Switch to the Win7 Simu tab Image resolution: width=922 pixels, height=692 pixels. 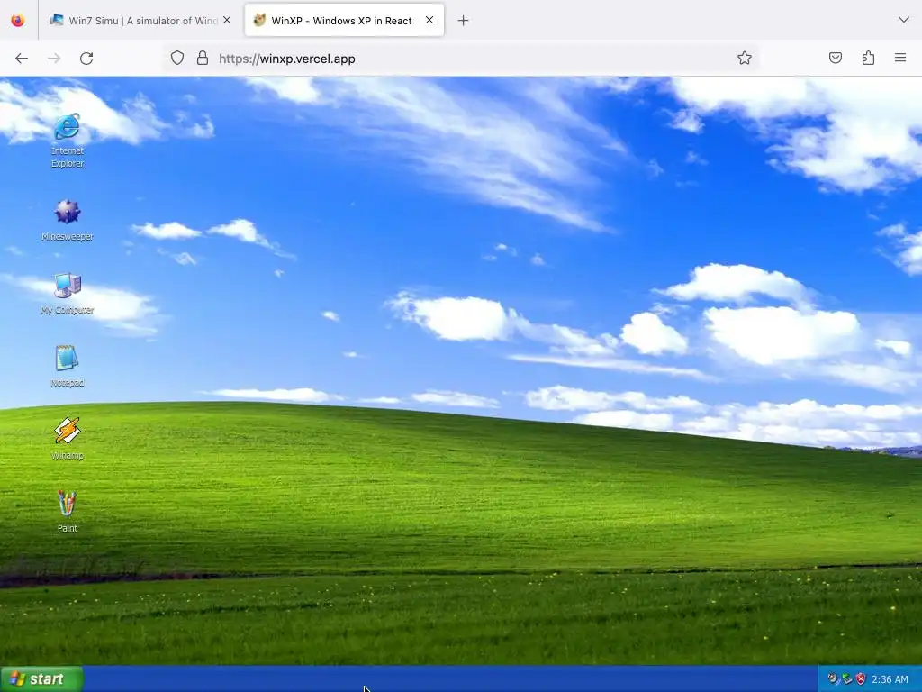140,21
